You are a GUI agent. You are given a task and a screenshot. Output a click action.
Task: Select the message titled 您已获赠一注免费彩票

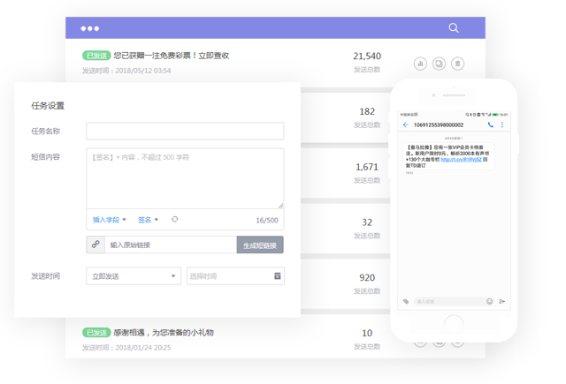[172, 56]
